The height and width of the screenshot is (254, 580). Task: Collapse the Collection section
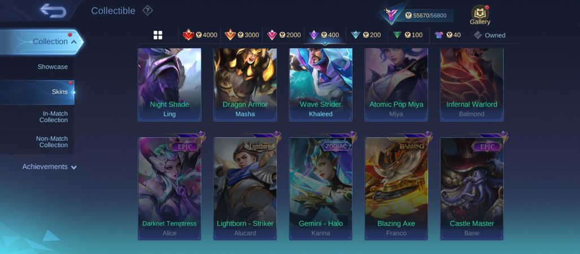(41, 42)
